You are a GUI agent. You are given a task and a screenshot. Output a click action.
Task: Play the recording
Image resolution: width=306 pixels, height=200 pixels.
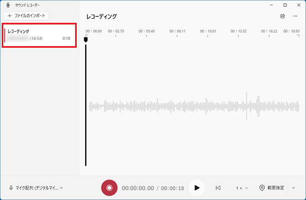tap(197, 188)
